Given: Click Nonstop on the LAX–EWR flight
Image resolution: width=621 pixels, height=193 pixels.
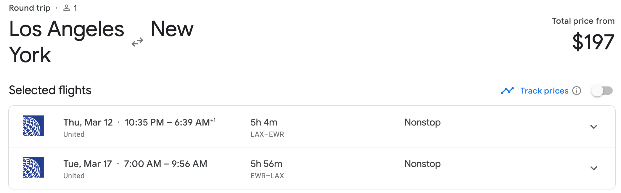Looking at the screenshot, I should click(422, 122).
